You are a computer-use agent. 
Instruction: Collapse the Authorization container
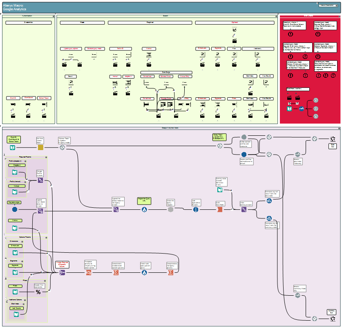[x=54, y=16]
